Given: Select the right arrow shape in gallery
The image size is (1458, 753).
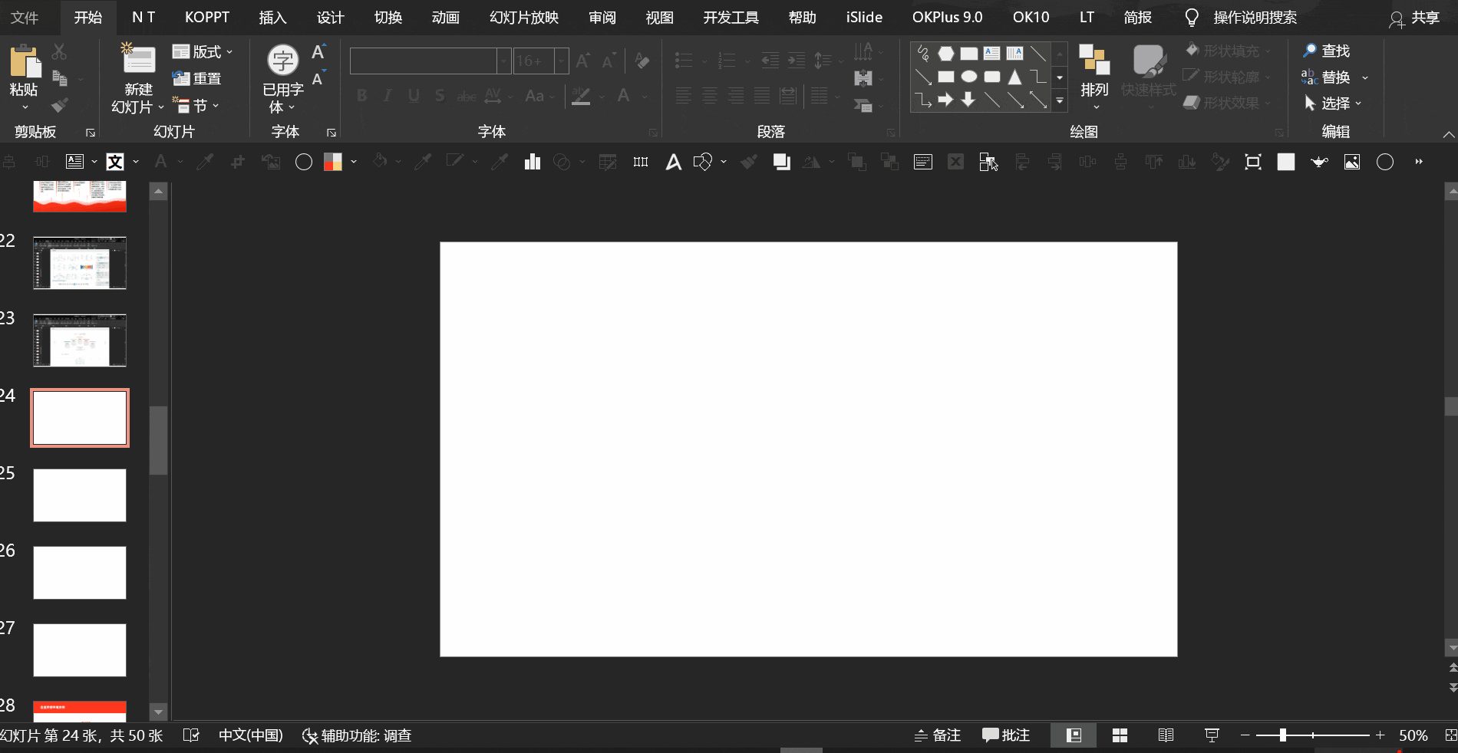Looking at the screenshot, I should coord(945,100).
